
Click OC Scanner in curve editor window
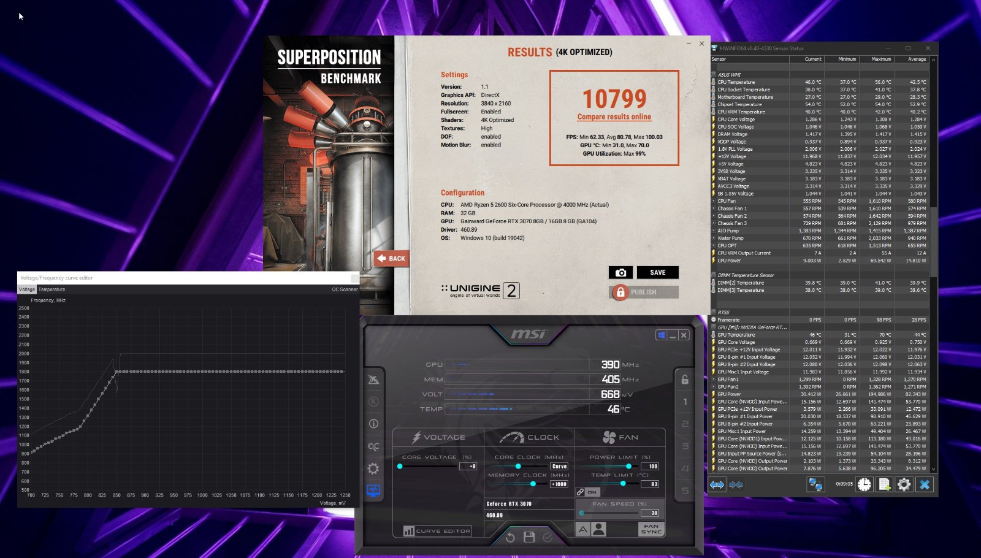click(345, 289)
